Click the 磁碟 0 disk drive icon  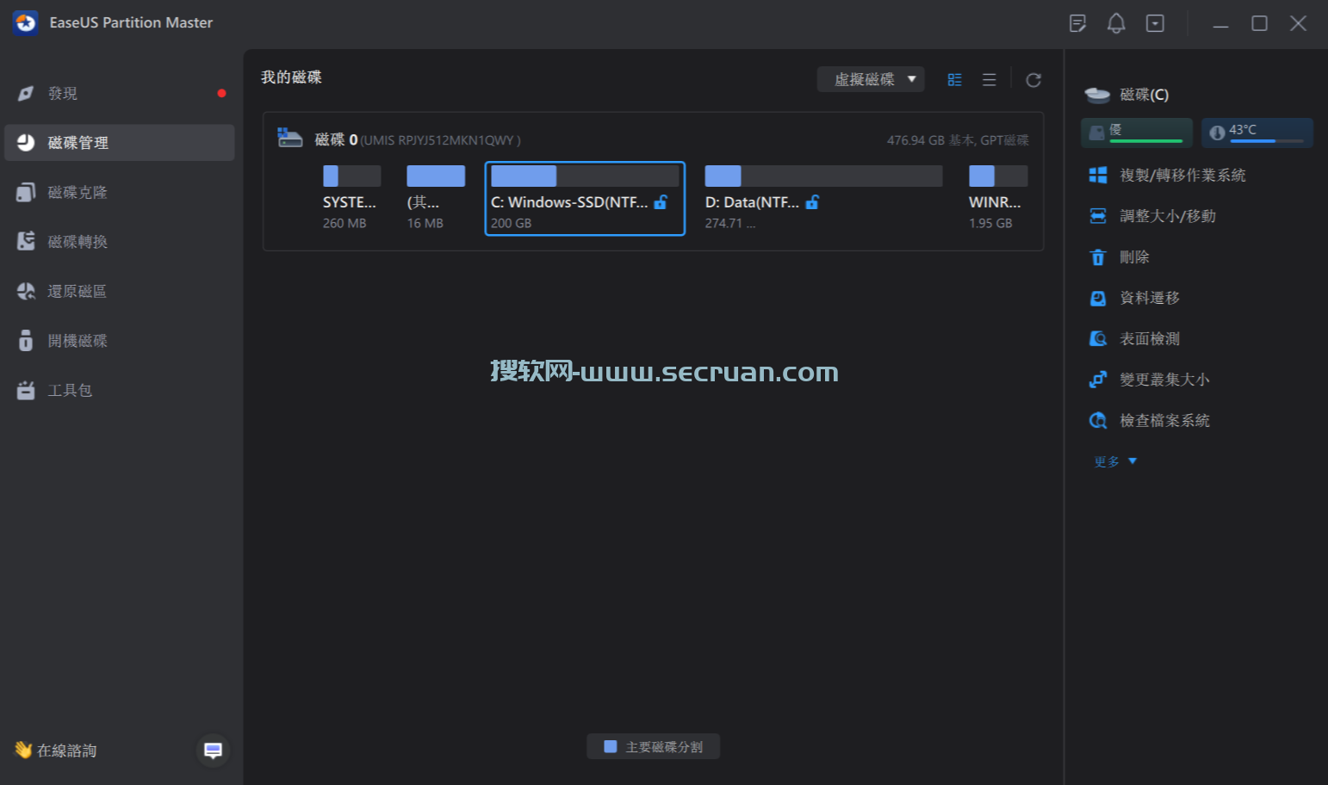289,139
